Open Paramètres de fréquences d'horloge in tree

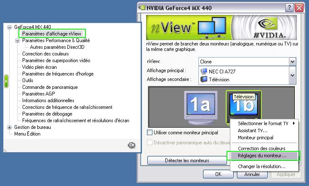(x=58, y=74)
